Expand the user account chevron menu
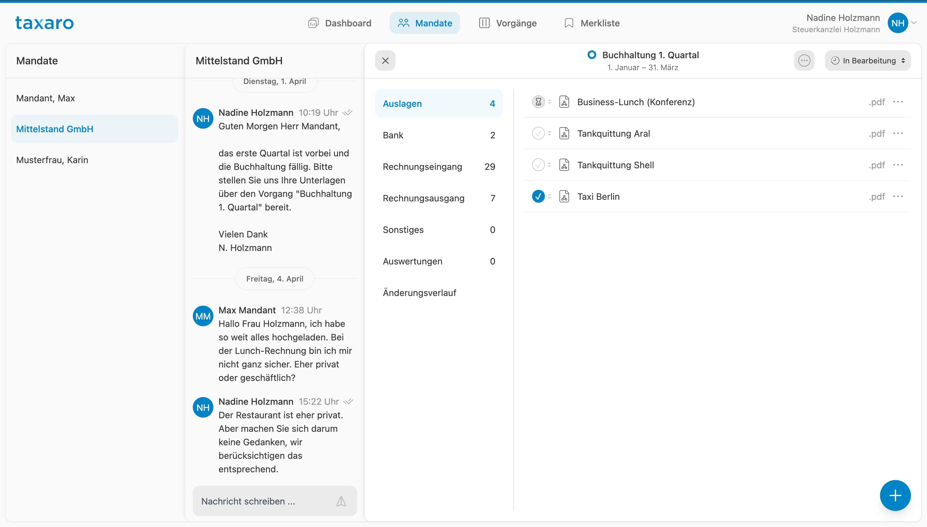Image resolution: width=927 pixels, height=527 pixels. [x=914, y=23]
